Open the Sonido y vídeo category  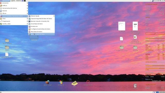pos(14,24)
